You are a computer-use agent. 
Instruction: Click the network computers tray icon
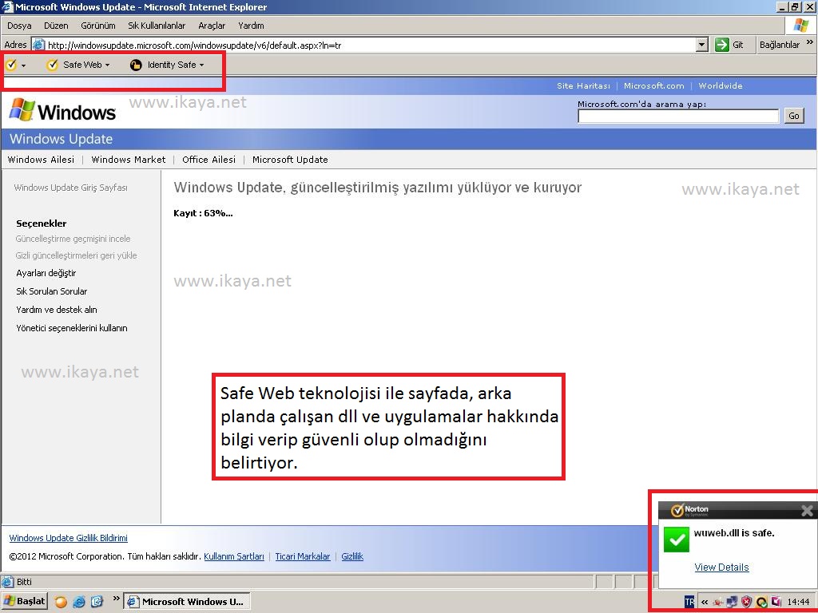point(732,602)
